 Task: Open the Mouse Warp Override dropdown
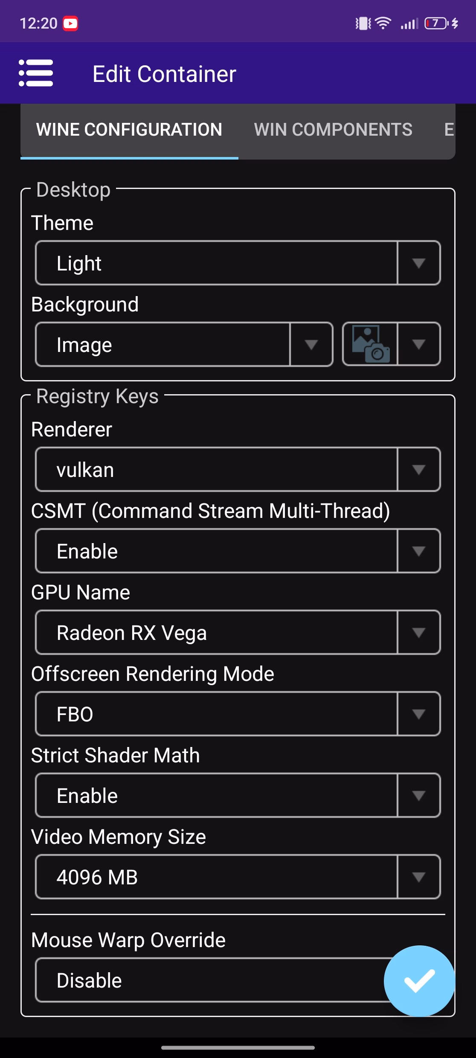pos(209,980)
